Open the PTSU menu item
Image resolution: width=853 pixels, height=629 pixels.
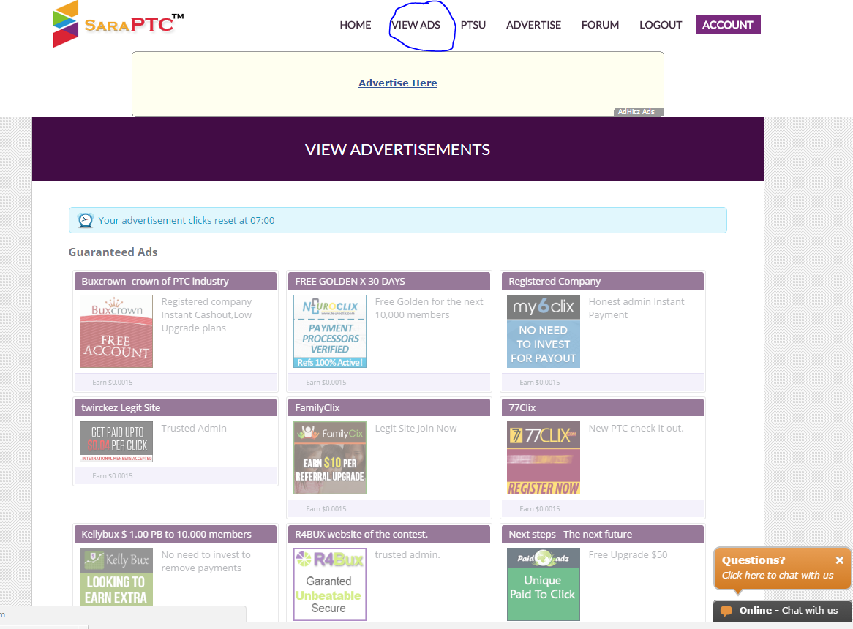(473, 25)
